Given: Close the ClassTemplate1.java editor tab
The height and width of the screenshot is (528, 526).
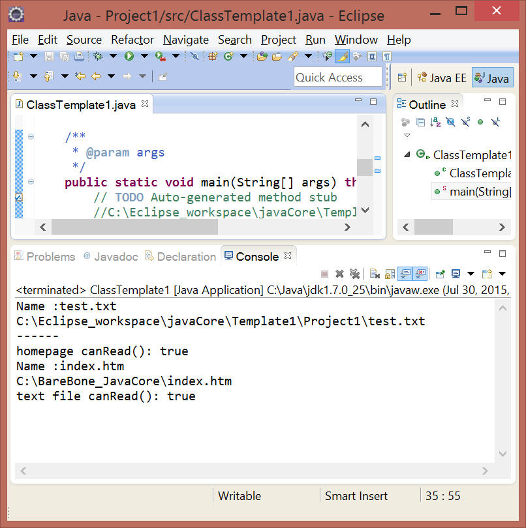Looking at the screenshot, I should pyautogui.click(x=145, y=104).
